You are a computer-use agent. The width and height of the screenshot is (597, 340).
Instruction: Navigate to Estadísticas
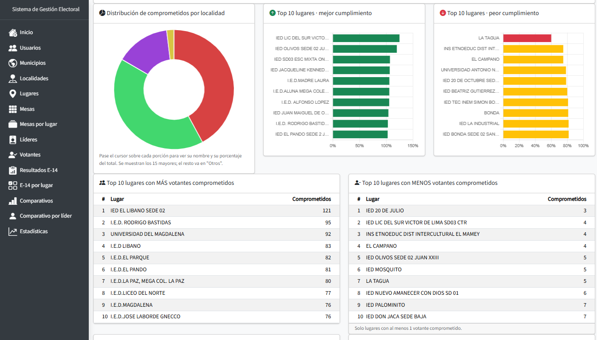click(44, 231)
